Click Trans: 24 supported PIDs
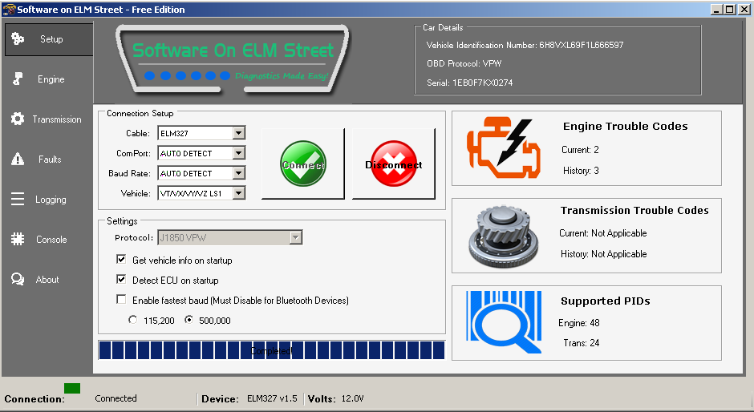754x412 pixels. (x=582, y=343)
